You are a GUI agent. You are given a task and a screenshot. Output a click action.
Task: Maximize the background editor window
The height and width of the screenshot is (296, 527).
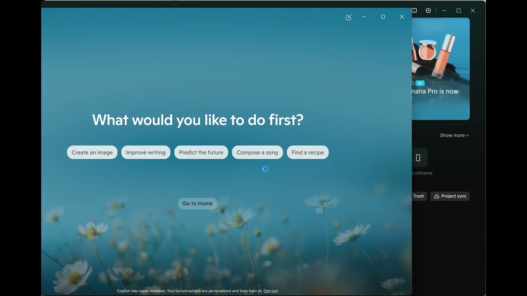459,11
